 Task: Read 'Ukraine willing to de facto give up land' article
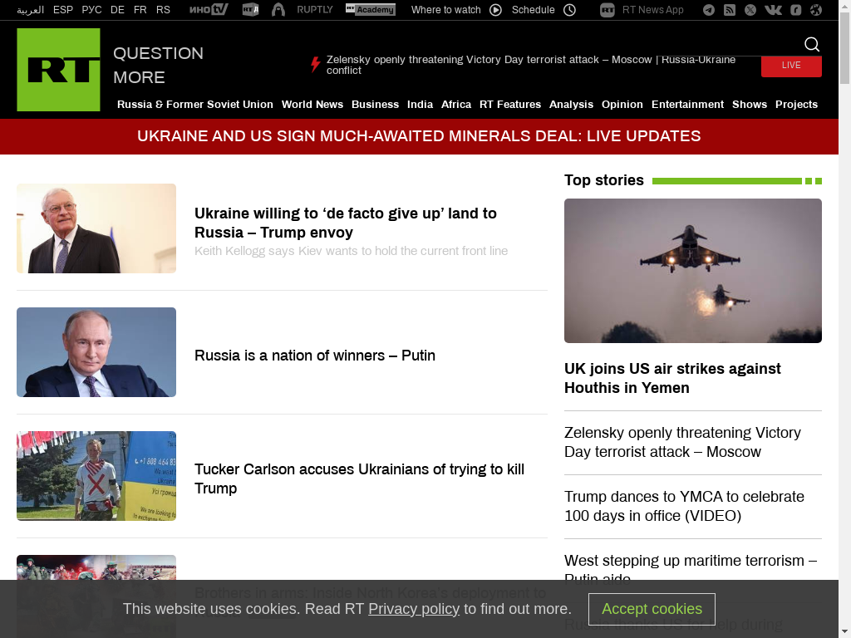345,223
